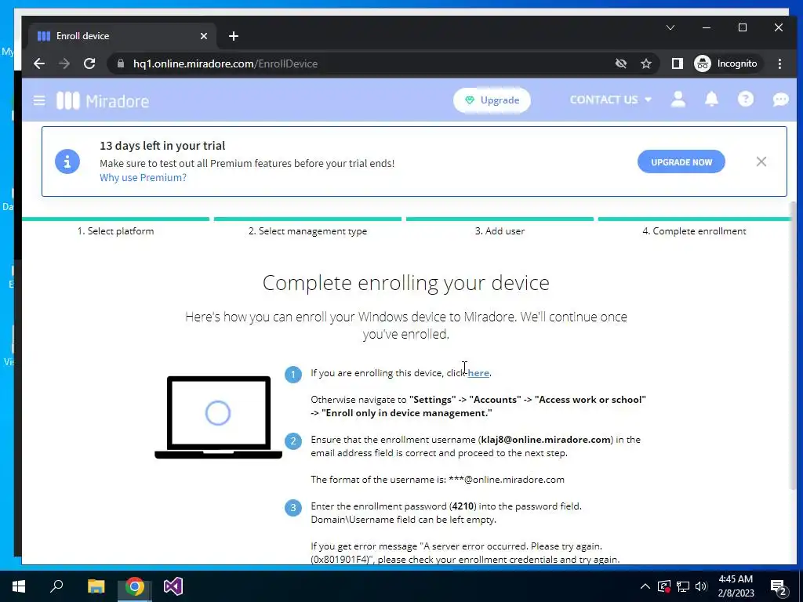Click the laptop illustration
This screenshot has height=602, width=803.
[x=219, y=417]
